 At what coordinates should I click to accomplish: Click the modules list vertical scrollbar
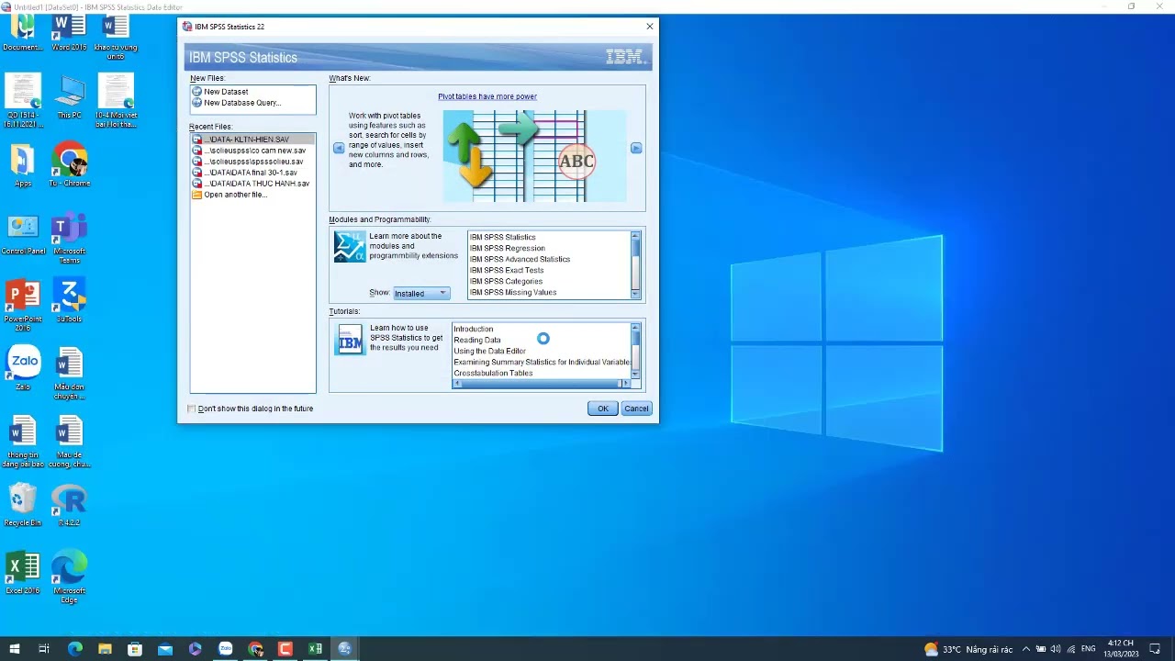point(635,264)
